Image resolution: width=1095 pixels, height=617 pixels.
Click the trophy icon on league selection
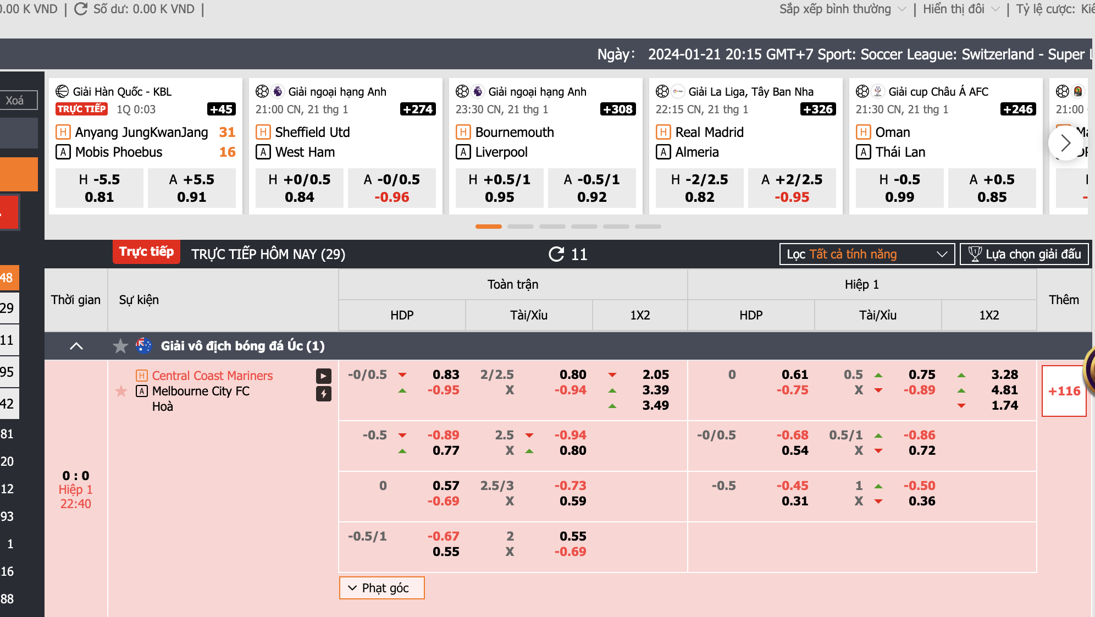(x=975, y=254)
